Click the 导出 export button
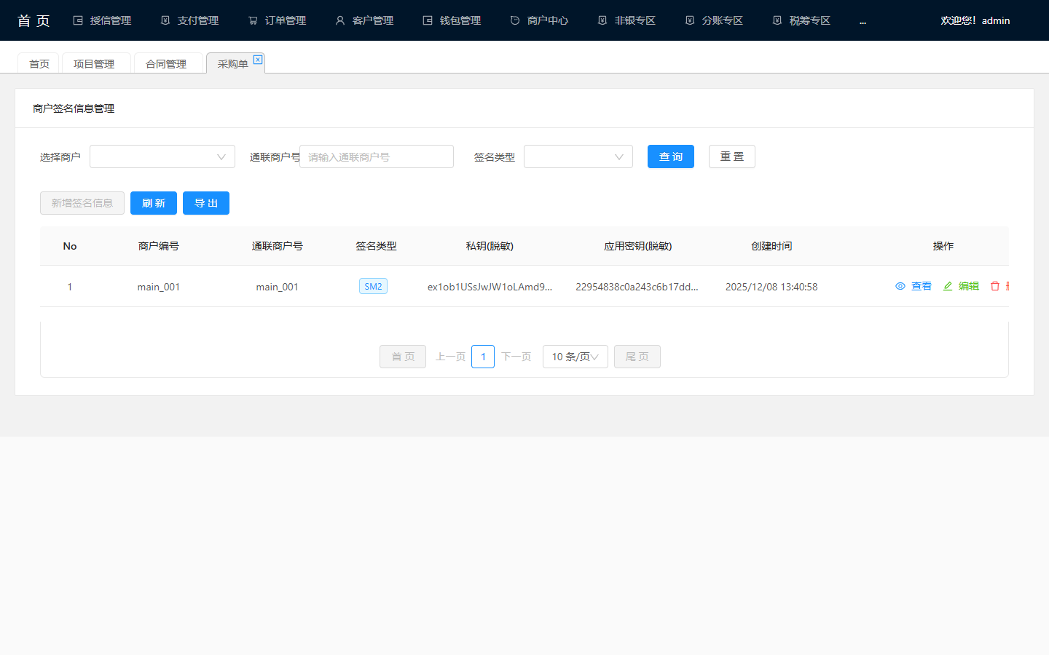 coord(206,203)
